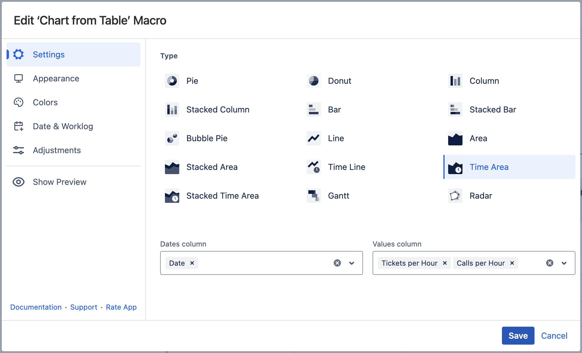Select the Pie chart type icon
This screenshot has width=582, height=353.
pos(172,81)
